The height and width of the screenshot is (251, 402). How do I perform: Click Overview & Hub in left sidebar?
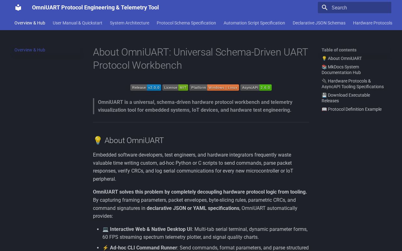30,50
